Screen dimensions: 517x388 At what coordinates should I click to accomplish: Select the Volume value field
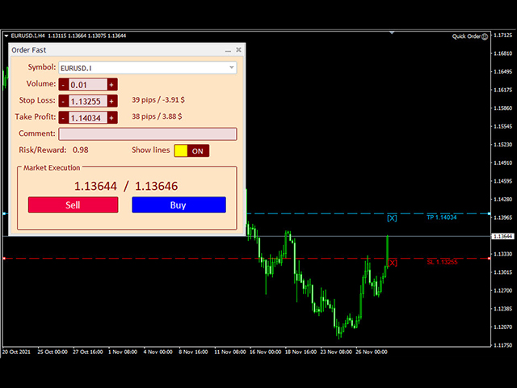click(87, 85)
